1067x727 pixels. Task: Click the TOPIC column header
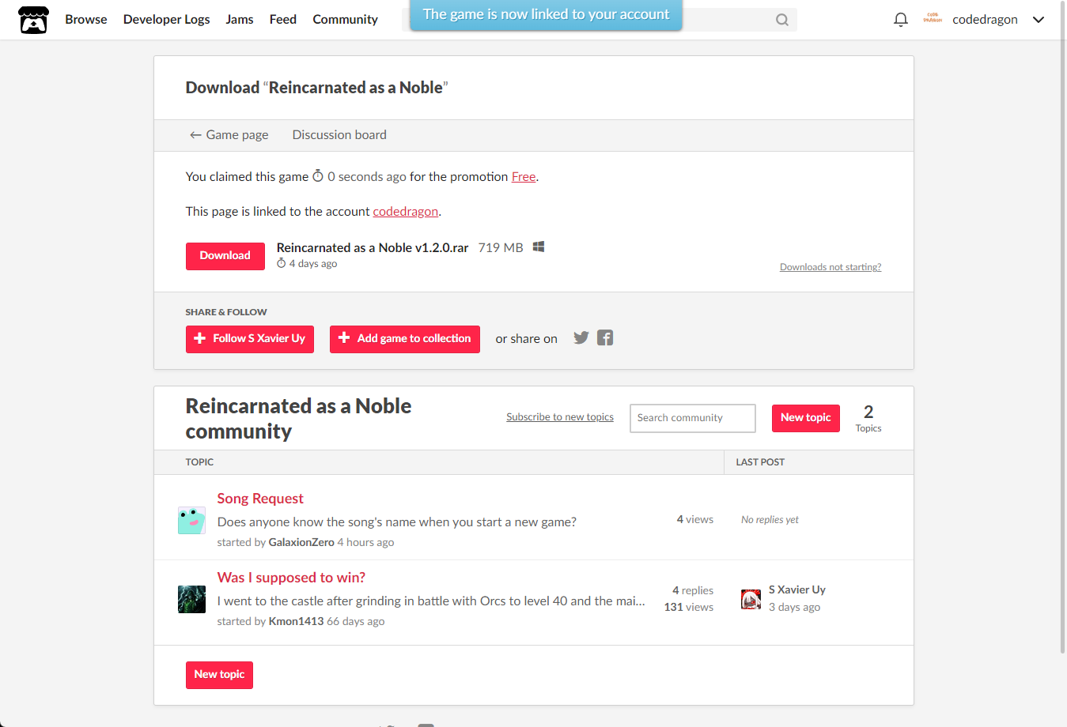[x=199, y=462]
